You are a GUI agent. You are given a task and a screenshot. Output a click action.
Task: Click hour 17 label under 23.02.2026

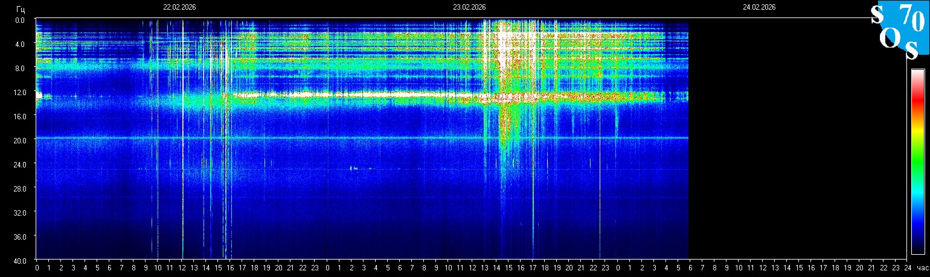pyautogui.click(x=533, y=268)
